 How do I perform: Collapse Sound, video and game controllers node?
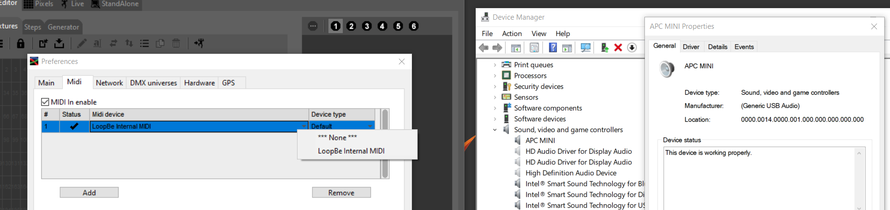pos(495,130)
